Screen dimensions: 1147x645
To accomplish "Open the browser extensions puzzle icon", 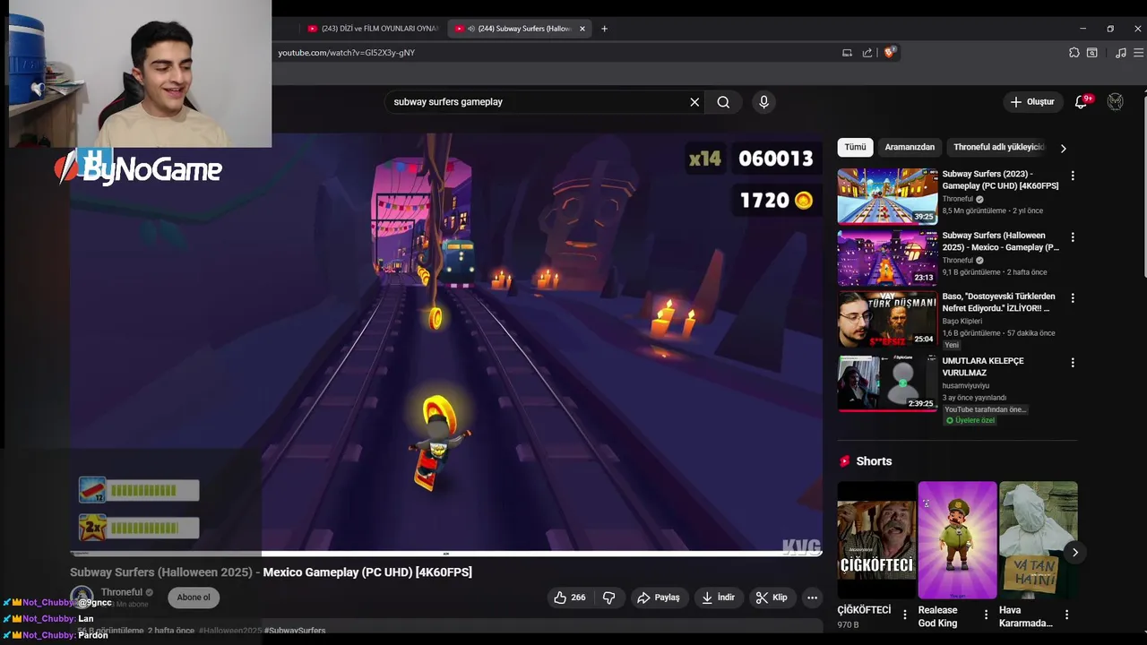I will tap(1074, 53).
